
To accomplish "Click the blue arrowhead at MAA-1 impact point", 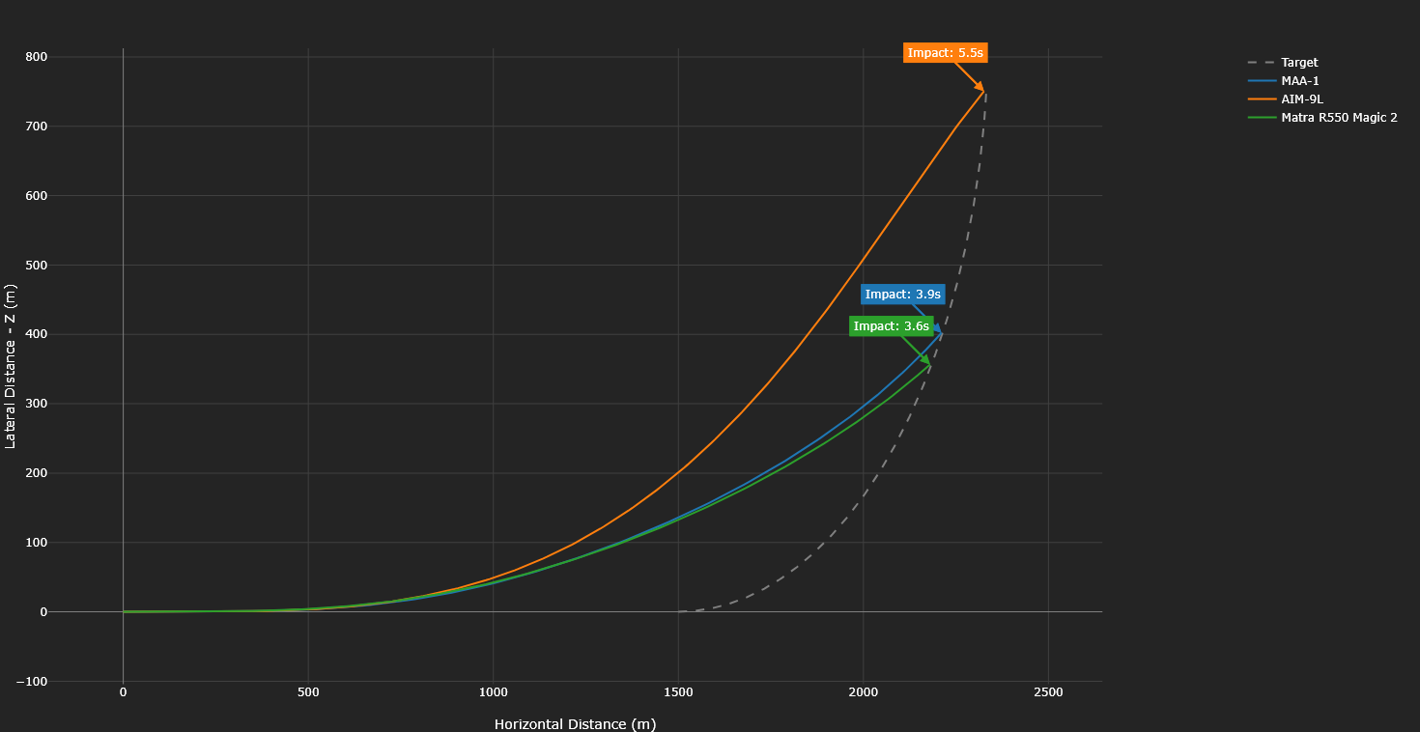I will coord(937,329).
